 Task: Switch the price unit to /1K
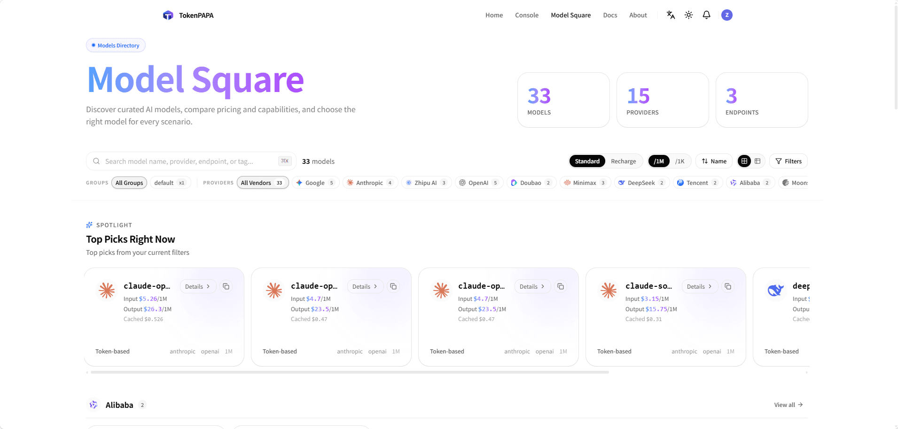[x=679, y=161]
